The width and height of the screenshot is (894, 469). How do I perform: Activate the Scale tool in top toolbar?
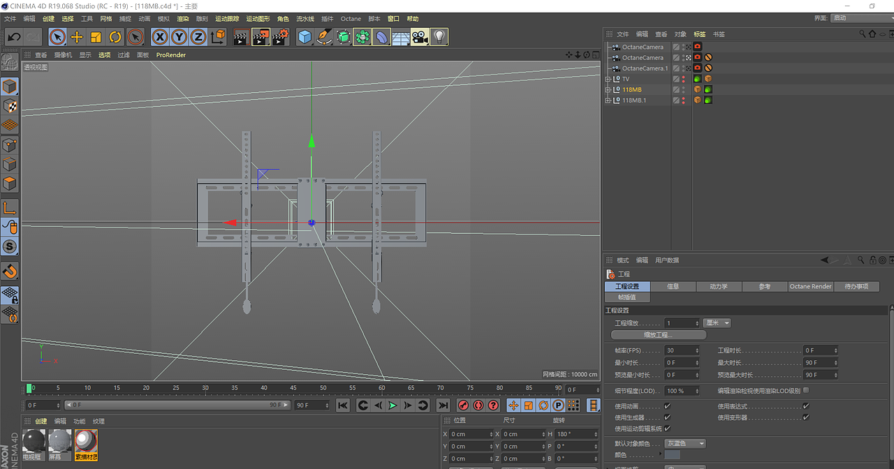click(x=96, y=36)
